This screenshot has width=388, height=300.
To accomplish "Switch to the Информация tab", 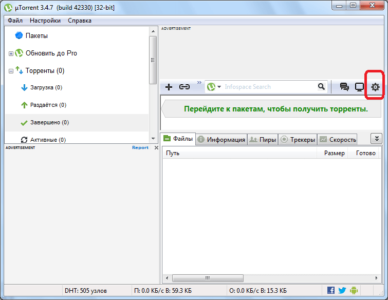I will 221,140.
